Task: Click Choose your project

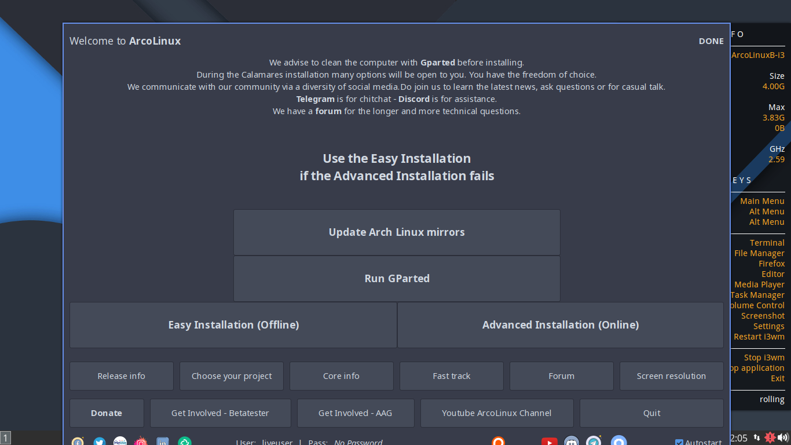Action: coord(232,376)
